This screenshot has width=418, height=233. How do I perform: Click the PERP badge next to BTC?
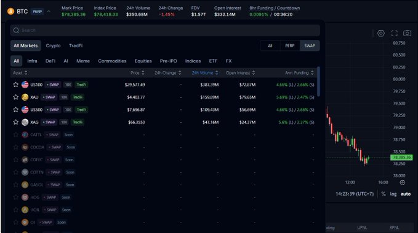point(37,12)
